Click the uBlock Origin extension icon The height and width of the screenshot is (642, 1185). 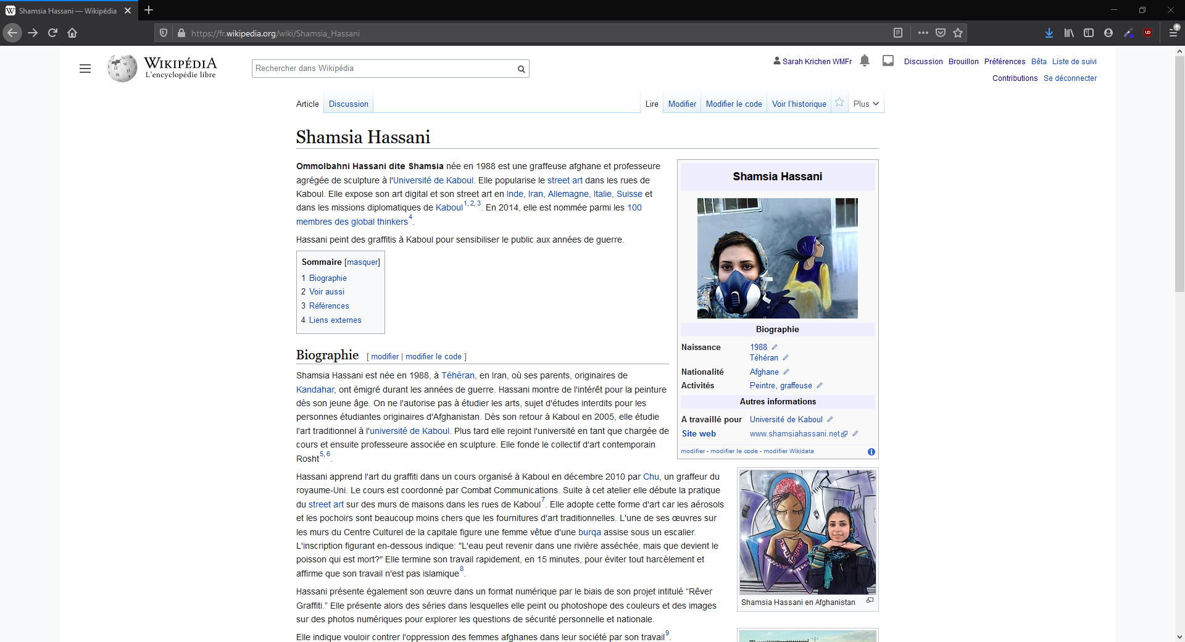pos(1148,33)
